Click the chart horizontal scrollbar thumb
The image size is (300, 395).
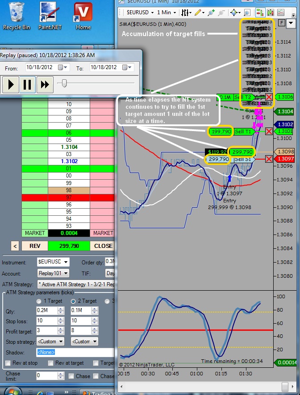[x=285, y=386]
